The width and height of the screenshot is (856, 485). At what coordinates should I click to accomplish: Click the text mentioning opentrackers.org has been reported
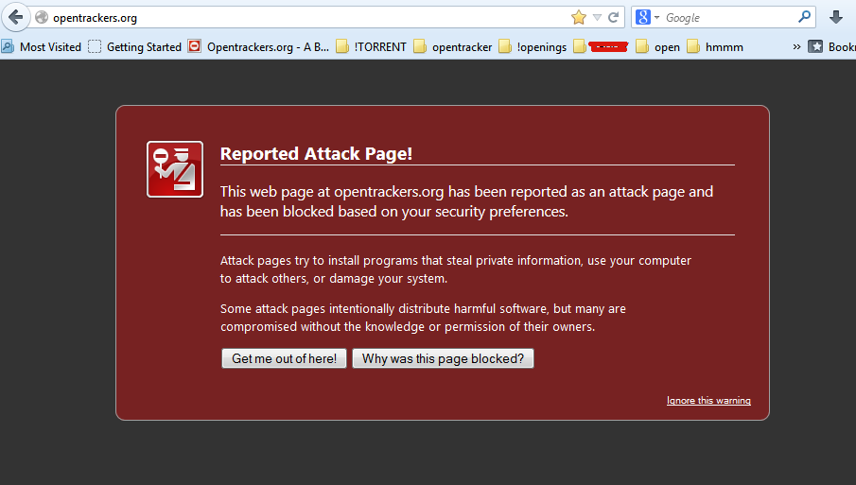click(466, 201)
